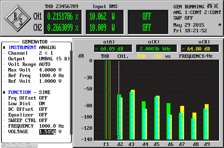
Task: Click the -100 dB axis label
Action: (86, 117)
